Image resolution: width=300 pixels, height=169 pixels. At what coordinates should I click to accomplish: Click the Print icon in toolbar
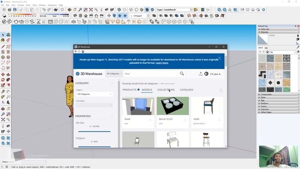56,9
